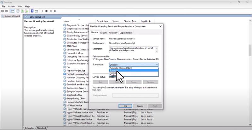Image resolution: width=252 pixels, height=130 pixels.
Task: Click the Back arrow in toolbar
Action: [x=3, y=11]
